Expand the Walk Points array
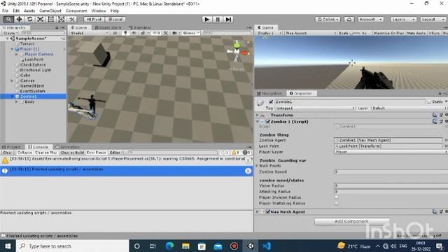The width and height of the screenshot is (448, 252). coord(257,165)
